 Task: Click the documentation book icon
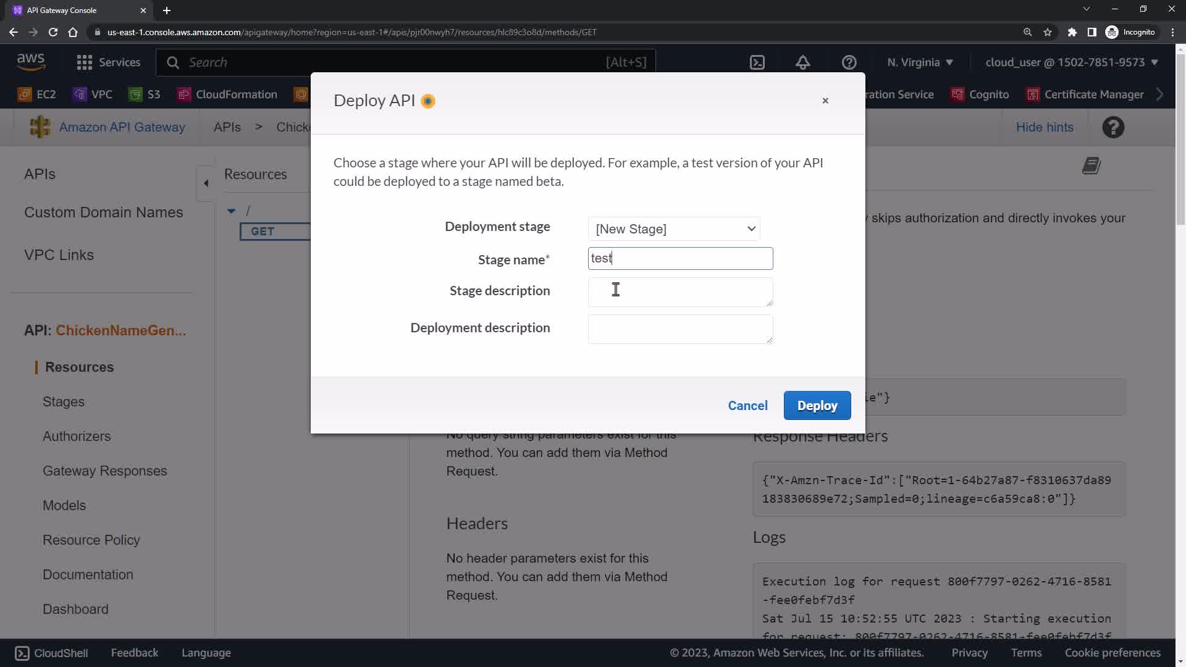click(1091, 166)
